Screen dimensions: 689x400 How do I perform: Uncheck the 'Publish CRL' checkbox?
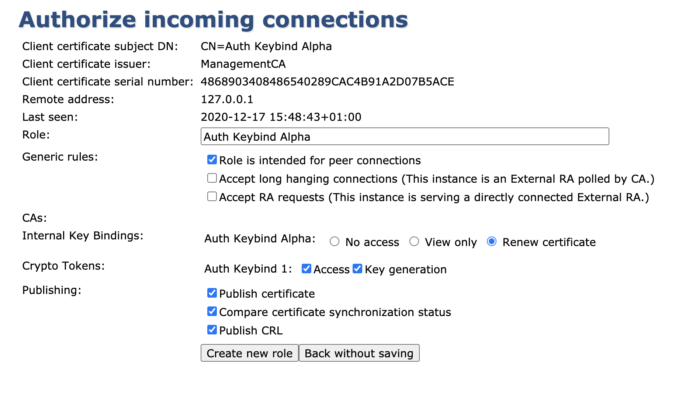click(212, 330)
